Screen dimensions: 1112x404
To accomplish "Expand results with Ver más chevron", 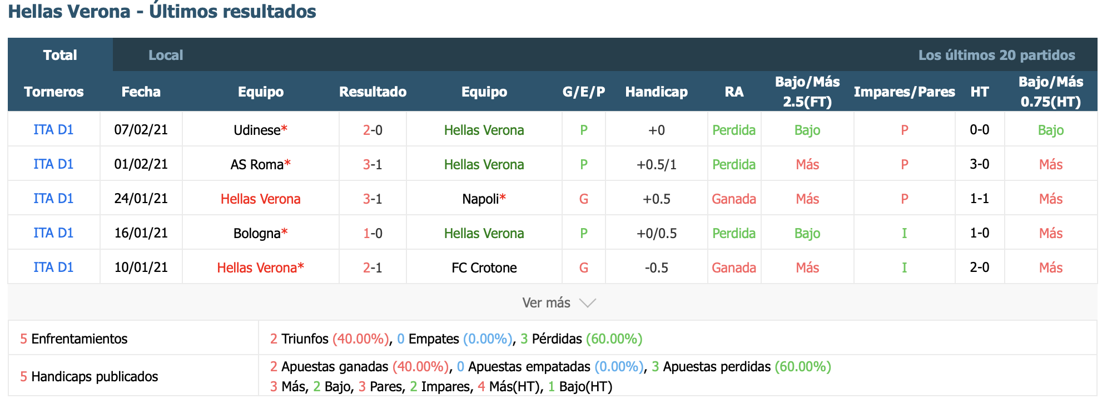I will click(587, 303).
